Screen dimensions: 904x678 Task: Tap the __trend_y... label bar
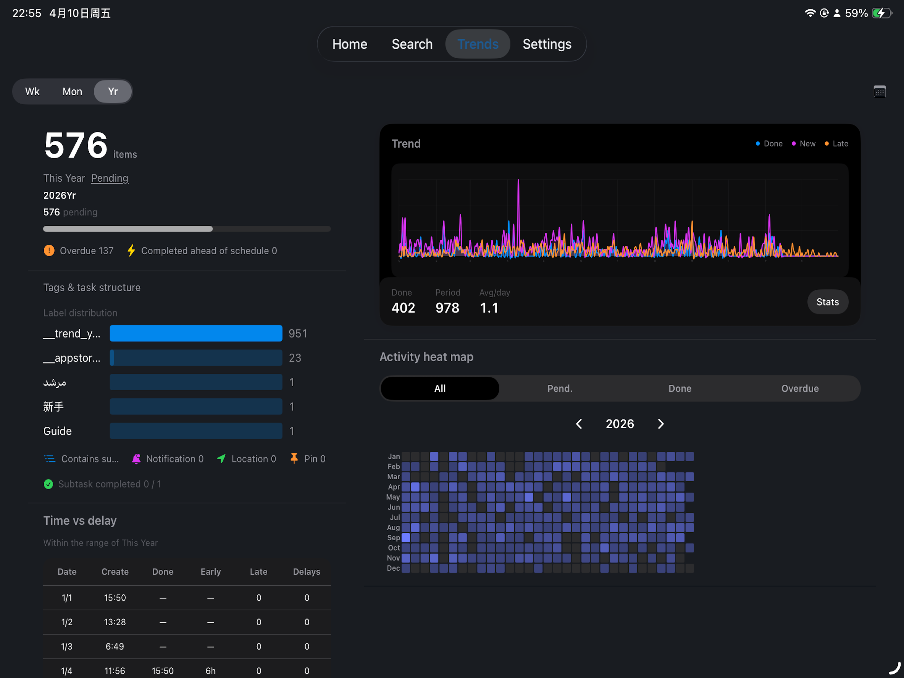coord(196,333)
